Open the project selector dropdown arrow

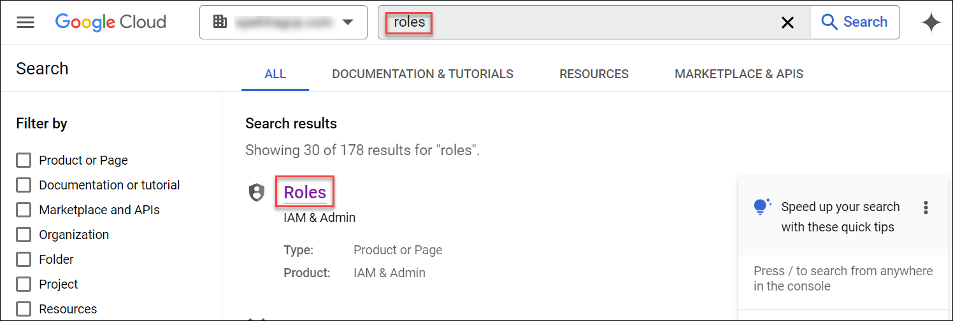tap(347, 22)
